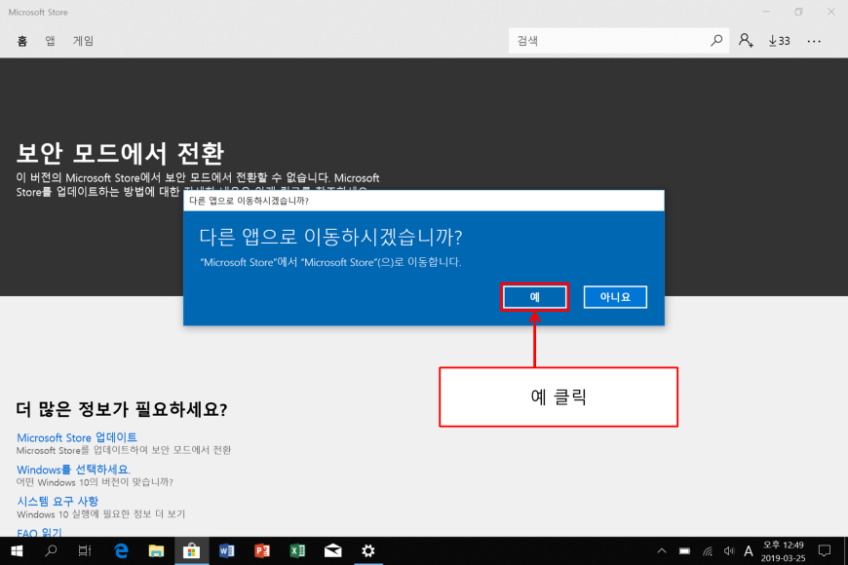
Task: Click the dialog message mentioning Microsoft Store
Action: click(x=330, y=262)
